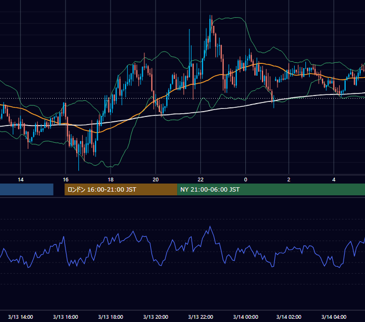The image size is (365, 322).
Task: Click the 22 hour label on chart axis
Action: tap(200, 180)
